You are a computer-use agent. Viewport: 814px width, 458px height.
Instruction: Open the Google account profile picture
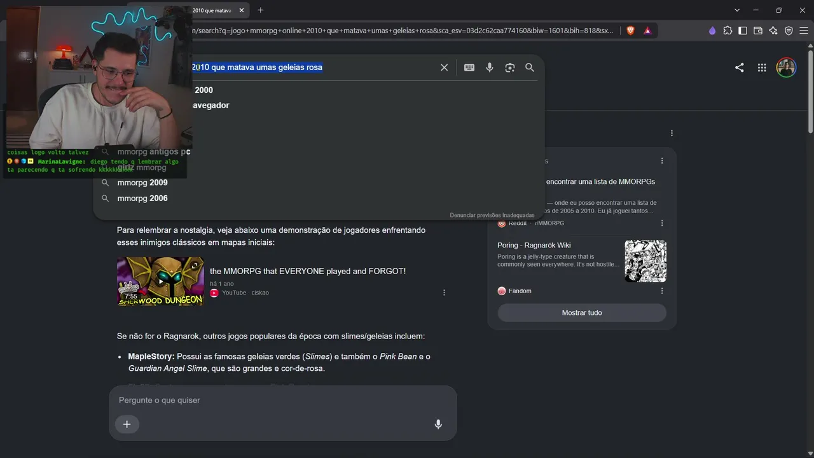[787, 67]
